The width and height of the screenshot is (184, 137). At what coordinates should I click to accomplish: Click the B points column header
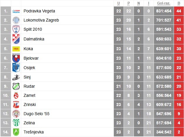[179, 3]
